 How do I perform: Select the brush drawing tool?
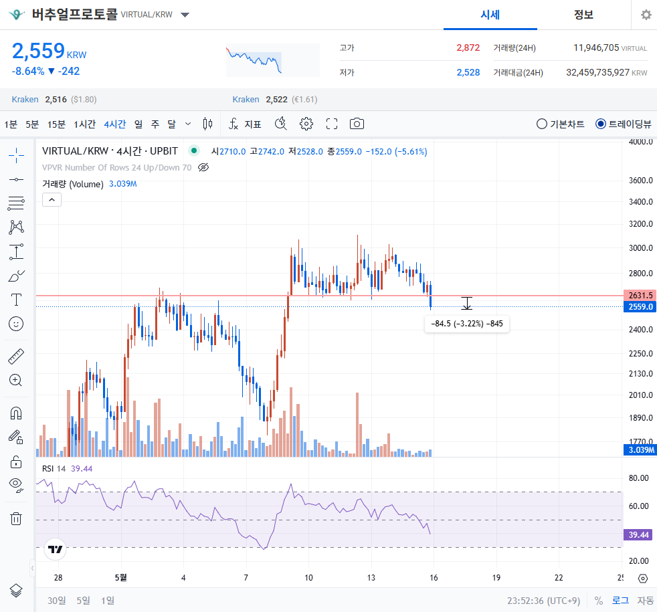tap(16, 276)
